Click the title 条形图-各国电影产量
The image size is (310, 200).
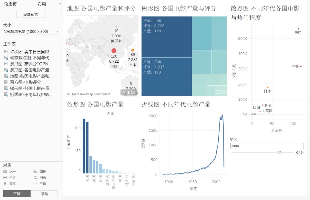[95, 104]
